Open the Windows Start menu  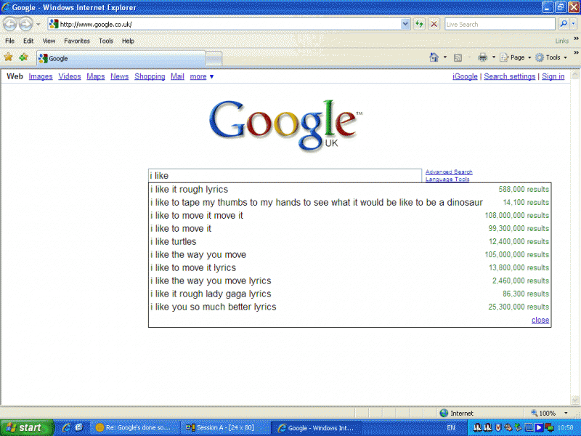27,427
